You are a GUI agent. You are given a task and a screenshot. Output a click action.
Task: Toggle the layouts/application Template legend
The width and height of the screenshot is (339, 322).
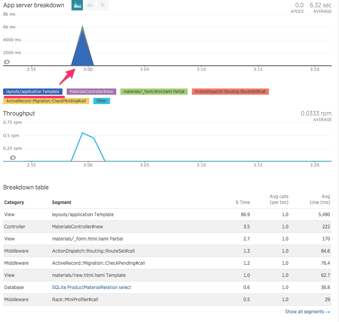click(x=33, y=91)
